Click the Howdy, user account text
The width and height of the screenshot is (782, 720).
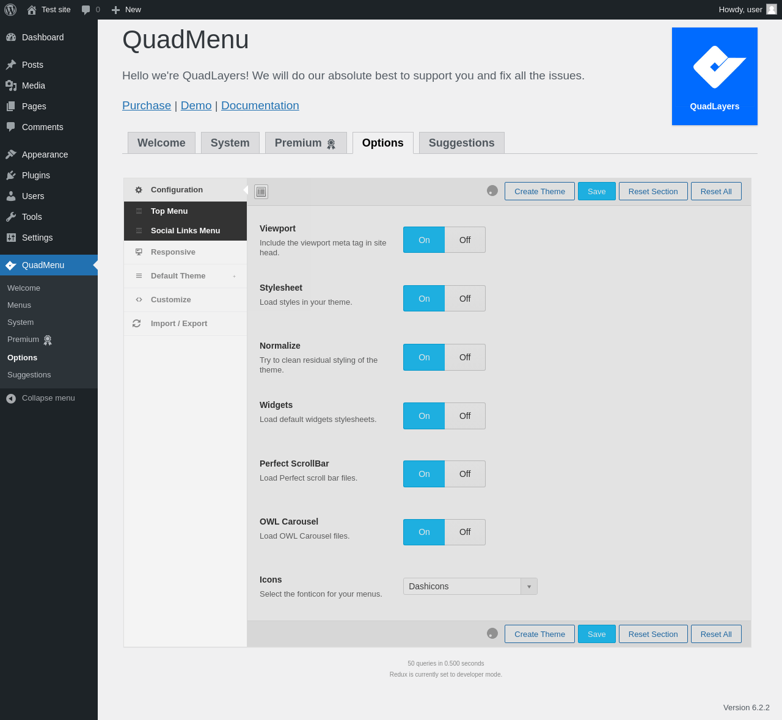click(x=740, y=10)
